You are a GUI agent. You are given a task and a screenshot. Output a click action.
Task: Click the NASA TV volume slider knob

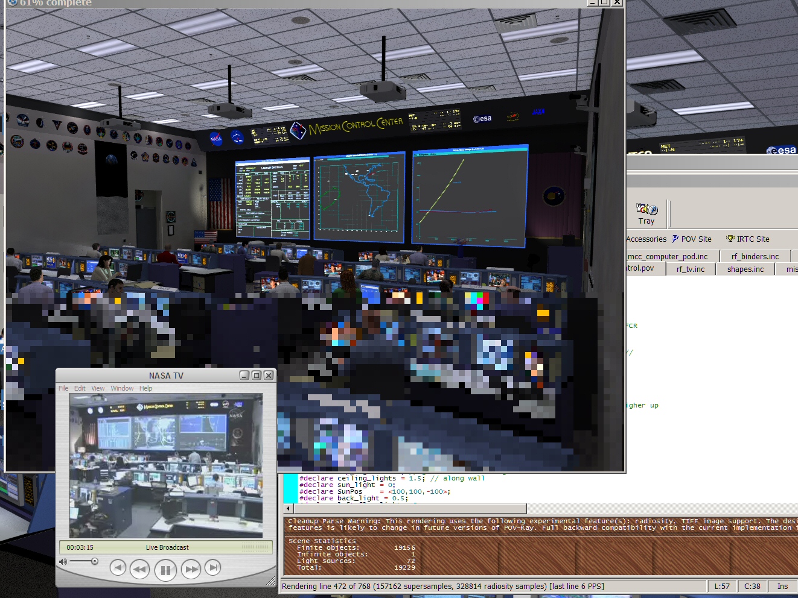click(94, 561)
